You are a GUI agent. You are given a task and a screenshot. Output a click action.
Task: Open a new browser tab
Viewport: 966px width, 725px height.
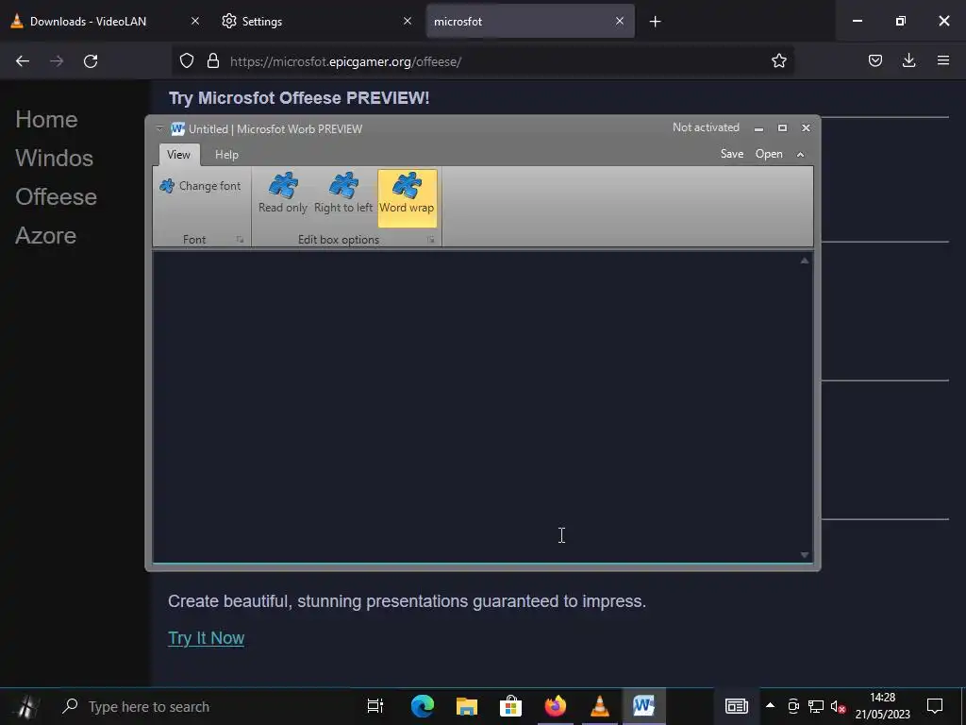point(655,22)
